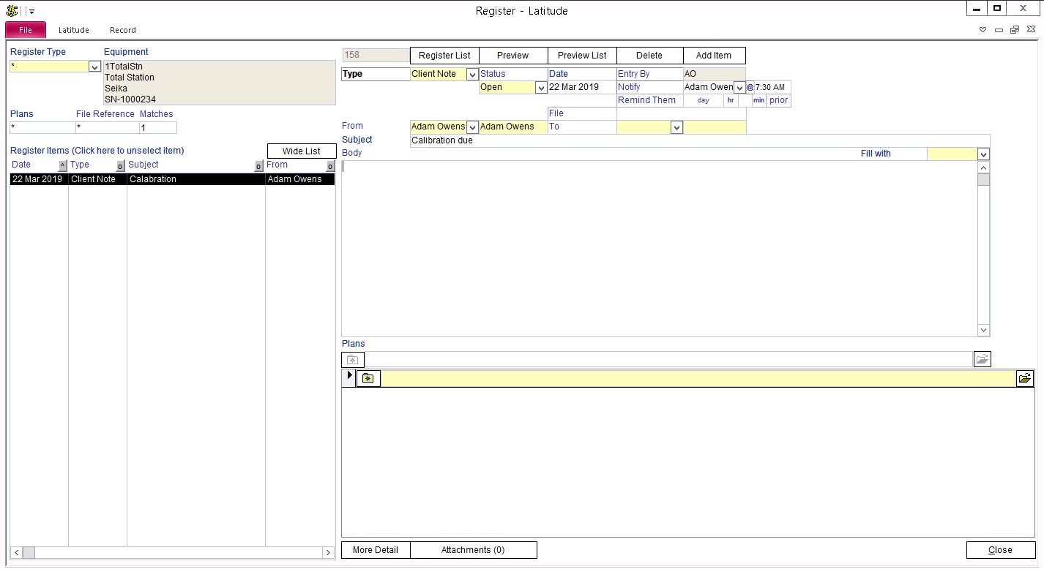The width and height of the screenshot is (1044, 572).
Task: Click the Add Item button
Action: point(713,56)
